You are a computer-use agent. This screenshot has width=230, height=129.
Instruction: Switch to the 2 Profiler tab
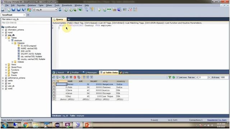[x=73, y=72]
